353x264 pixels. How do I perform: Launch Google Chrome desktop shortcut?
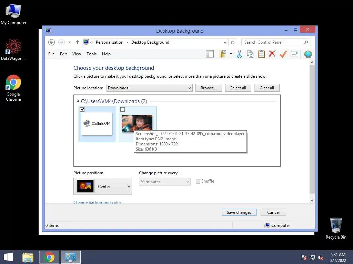click(13, 88)
